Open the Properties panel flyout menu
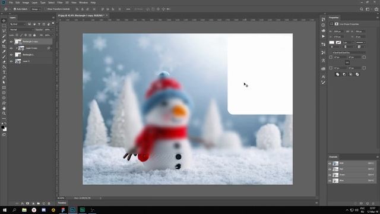Image resolution: width=380 pixels, height=214 pixels. point(378,18)
